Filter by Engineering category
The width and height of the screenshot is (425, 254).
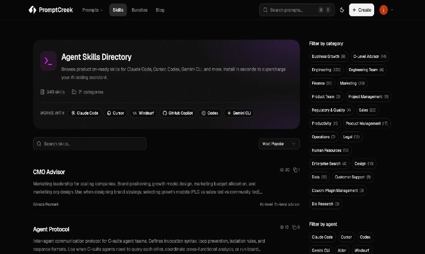326,70
